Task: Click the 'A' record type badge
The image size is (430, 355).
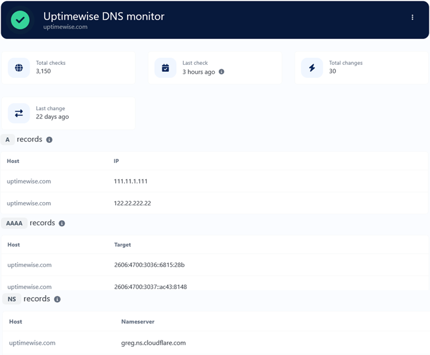Action: tap(8, 140)
